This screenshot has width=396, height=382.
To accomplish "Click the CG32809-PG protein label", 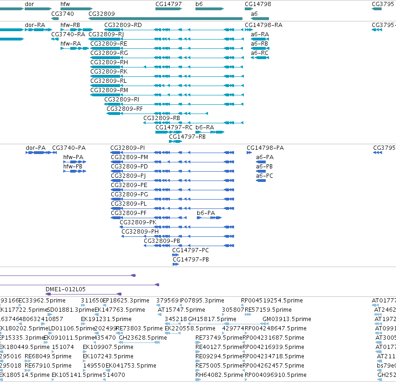I will 129,194.
